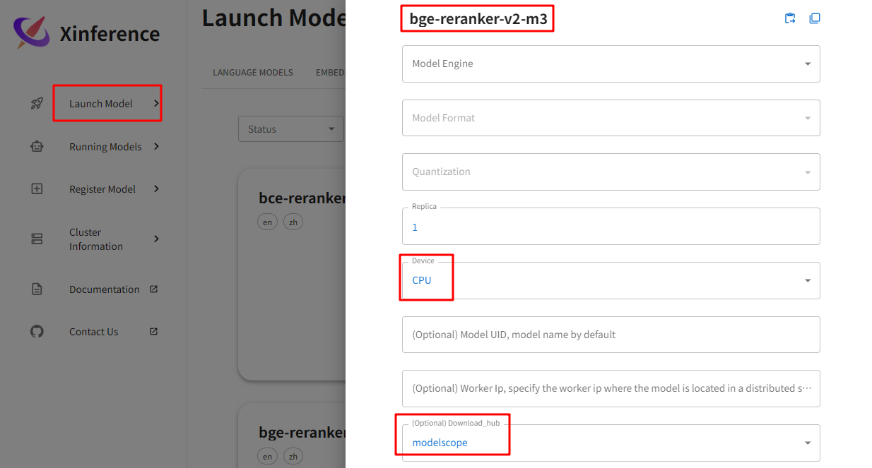The width and height of the screenshot is (872, 468).
Task: Click the Contact Us link
Action: click(x=94, y=332)
